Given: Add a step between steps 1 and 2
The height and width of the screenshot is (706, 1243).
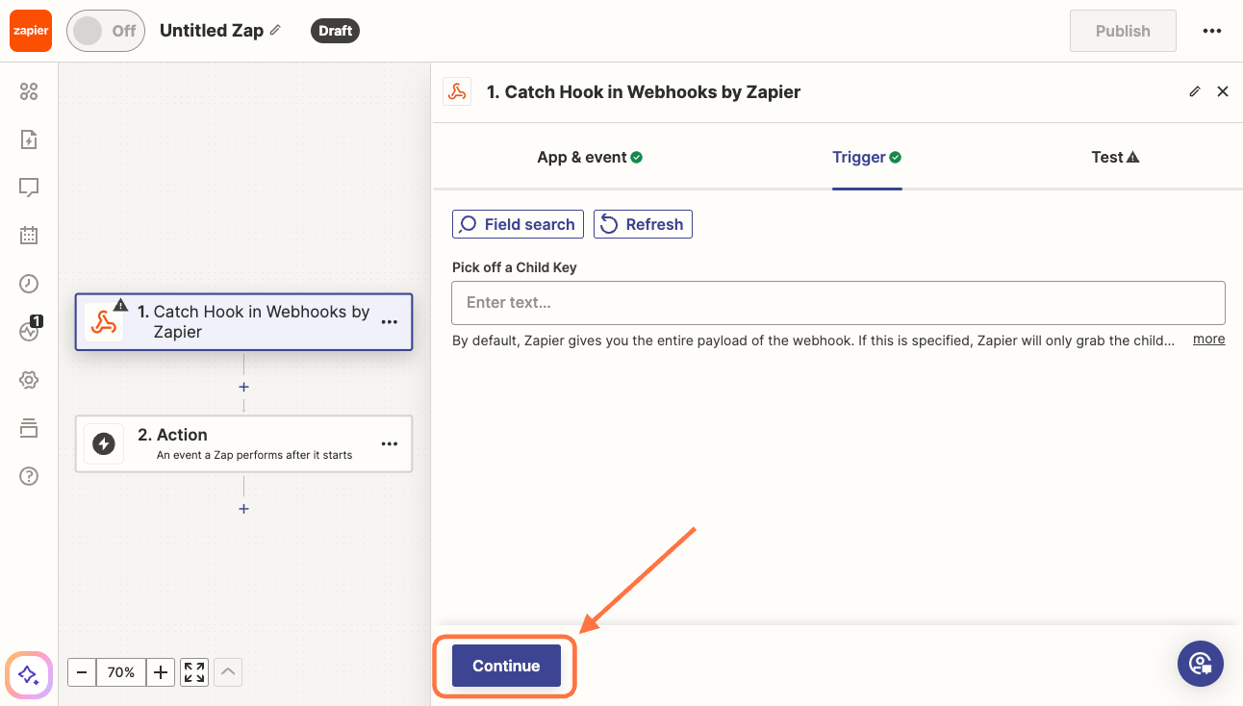Looking at the screenshot, I should pyautogui.click(x=243, y=387).
